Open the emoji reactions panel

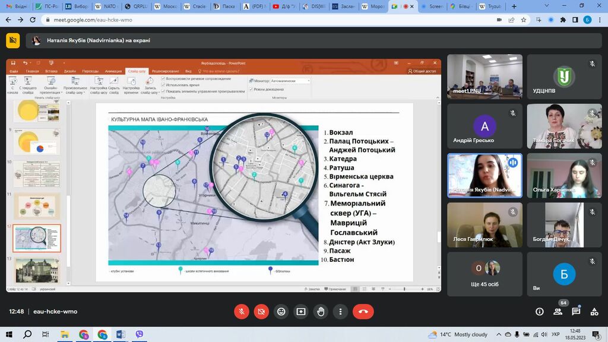(x=281, y=311)
